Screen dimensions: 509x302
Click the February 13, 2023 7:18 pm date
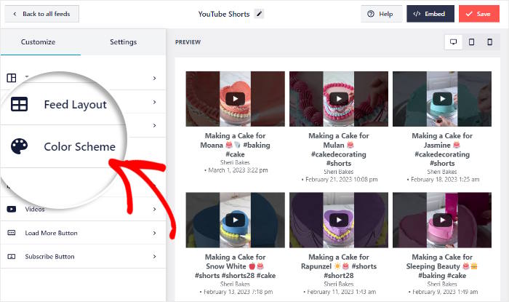click(238, 292)
